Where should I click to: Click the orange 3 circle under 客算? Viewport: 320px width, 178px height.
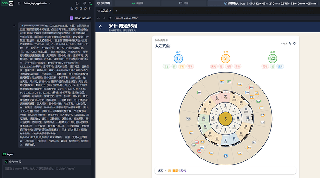(x=225, y=58)
